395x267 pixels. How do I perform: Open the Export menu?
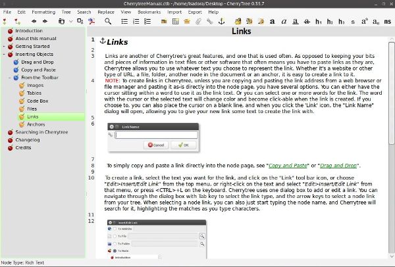pyautogui.click(x=195, y=12)
